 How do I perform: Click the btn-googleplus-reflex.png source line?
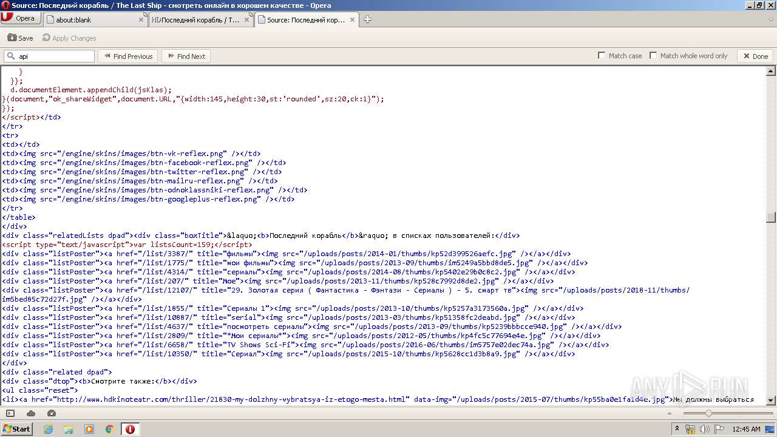[148, 199]
